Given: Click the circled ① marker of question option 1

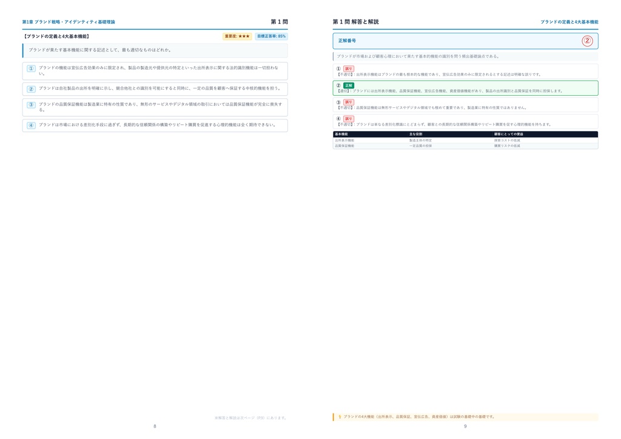Looking at the screenshot, I should (x=32, y=69).
